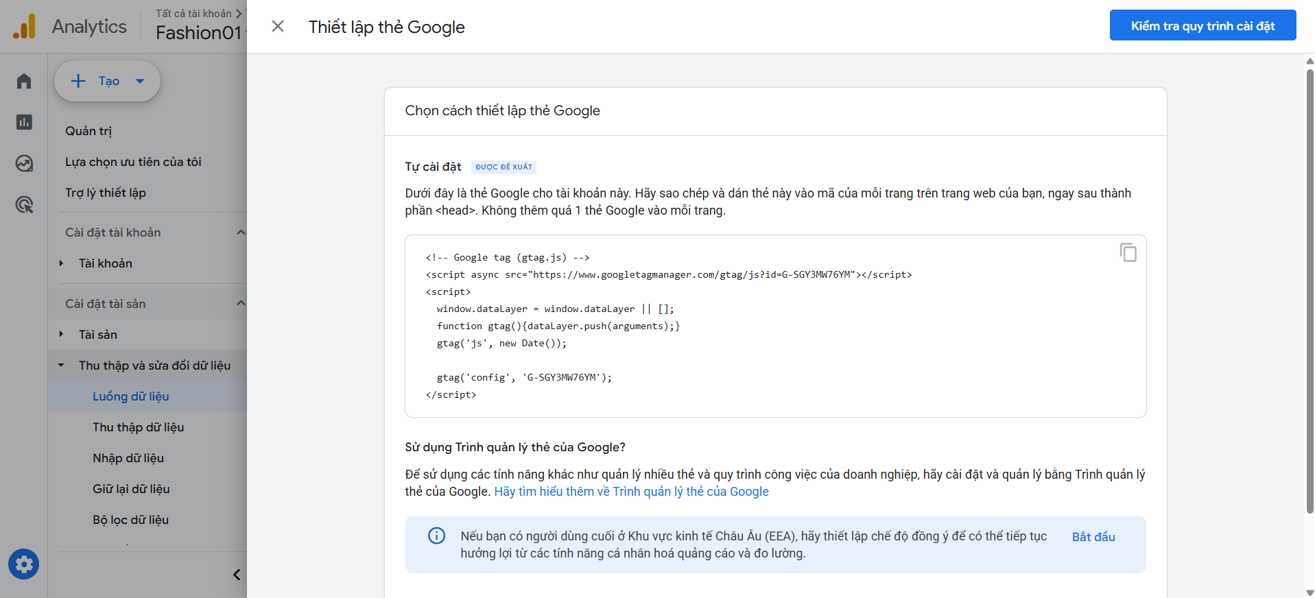Open Thu thập dữ liệu menu item
Viewport: 1315px width, 598px height.
138,427
